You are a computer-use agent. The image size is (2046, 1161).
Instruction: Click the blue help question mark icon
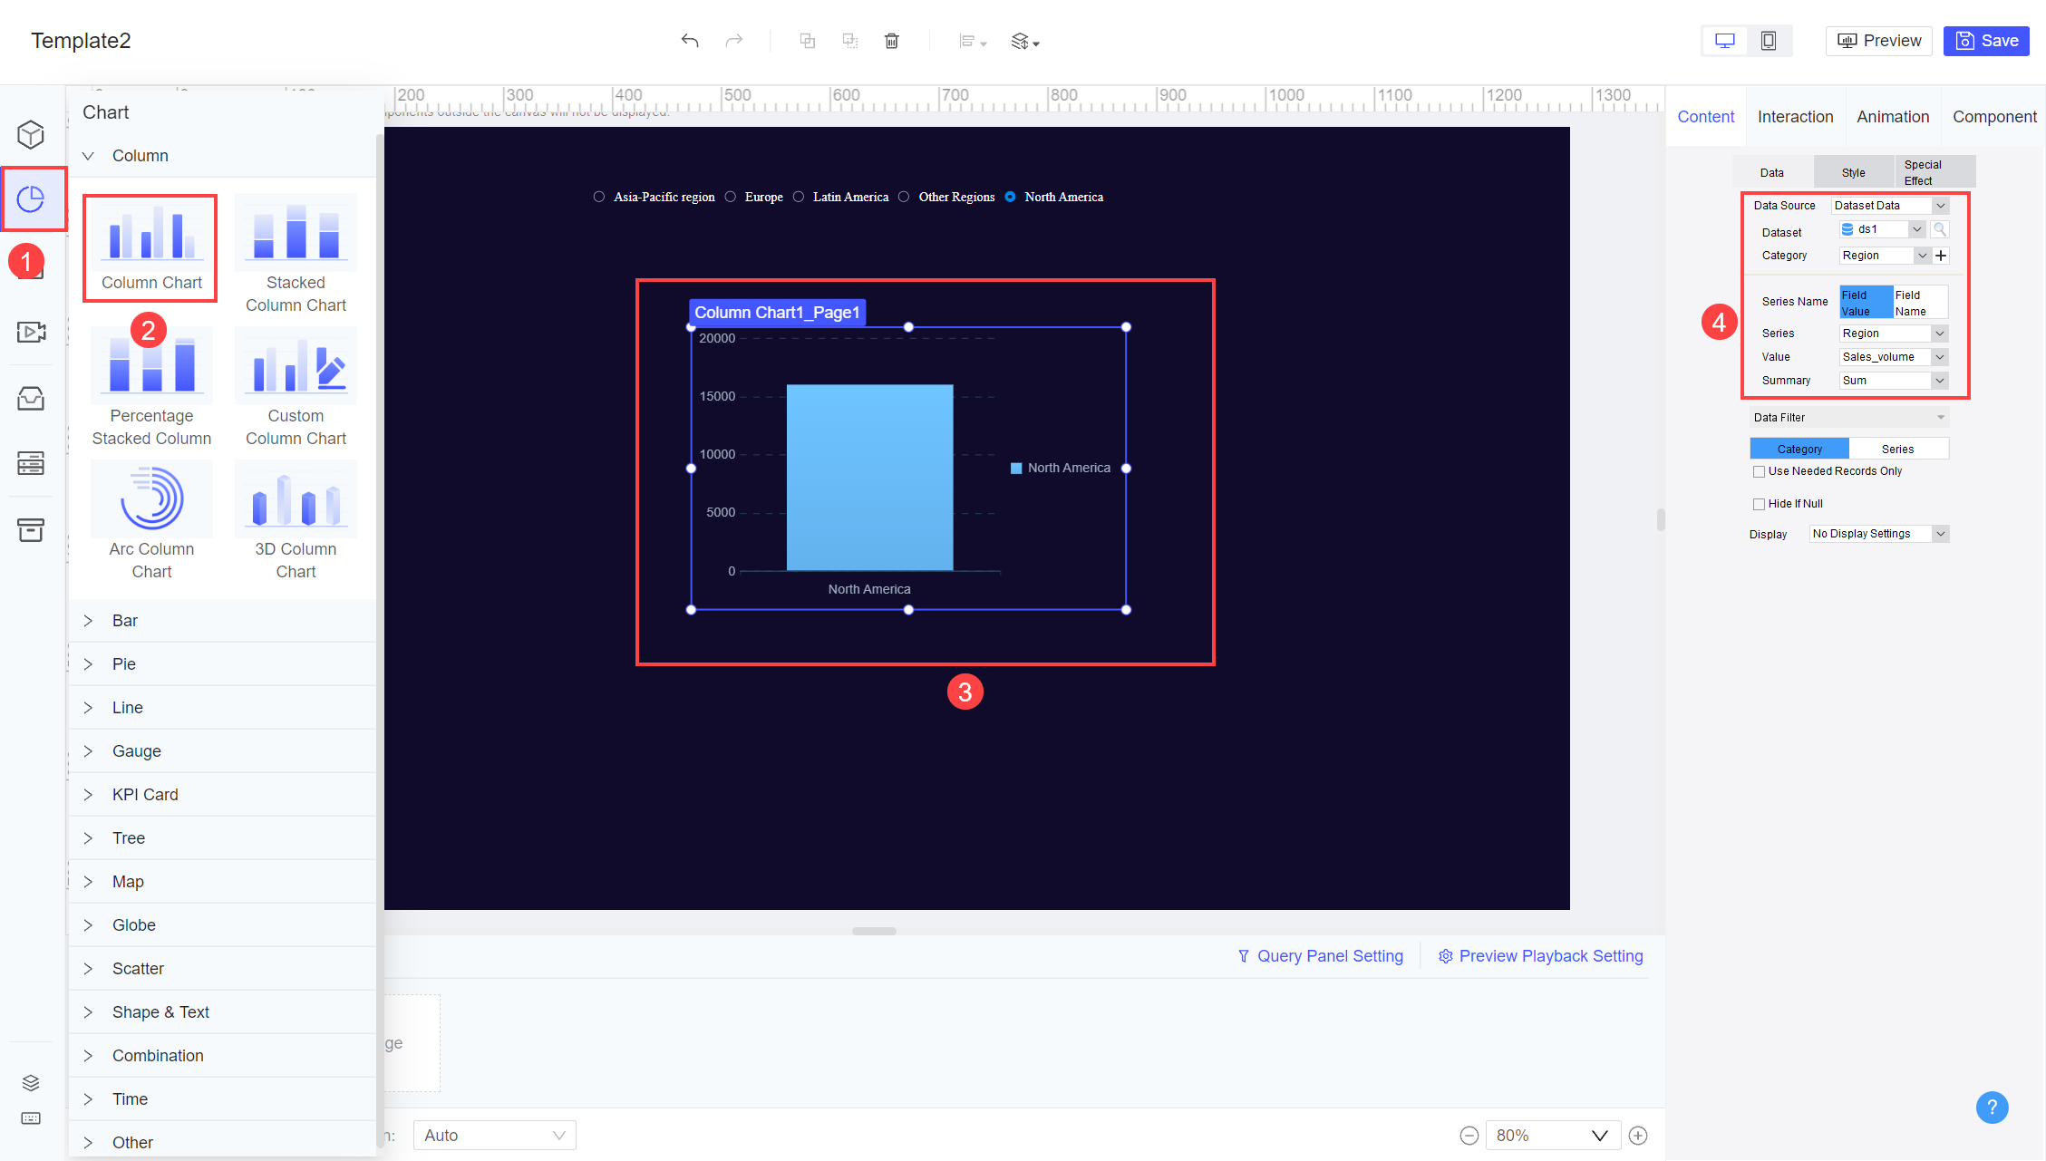(1992, 1107)
